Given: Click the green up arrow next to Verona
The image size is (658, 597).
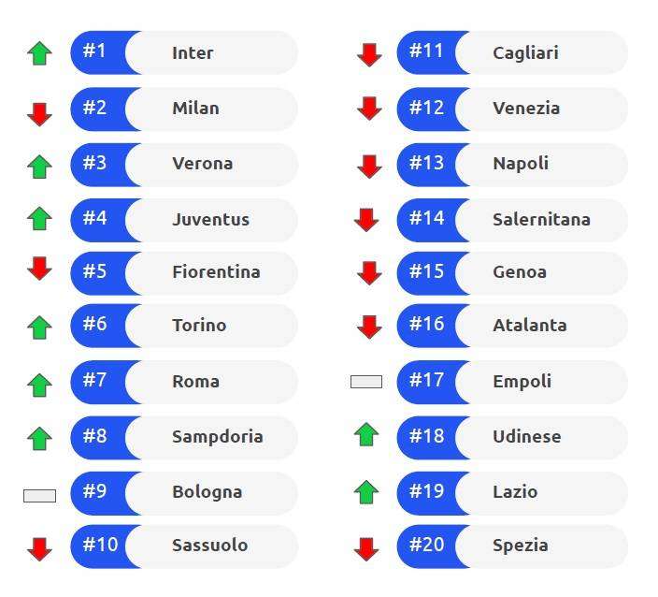Looking at the screenshot, I should [39, 167].
